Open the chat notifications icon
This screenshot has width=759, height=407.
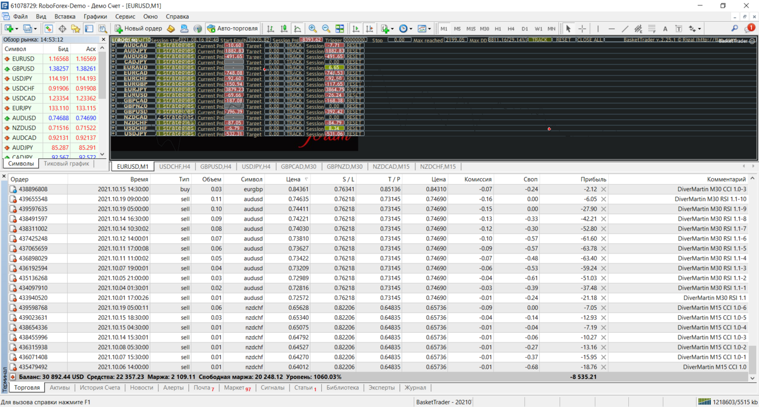click(x=749, y=28)
